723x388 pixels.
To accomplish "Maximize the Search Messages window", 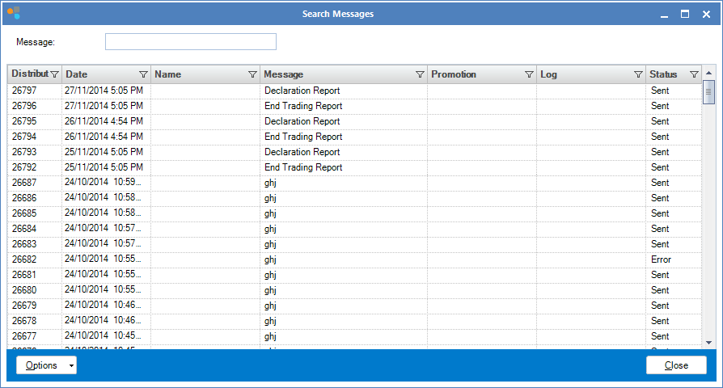I will coord(684,14).
